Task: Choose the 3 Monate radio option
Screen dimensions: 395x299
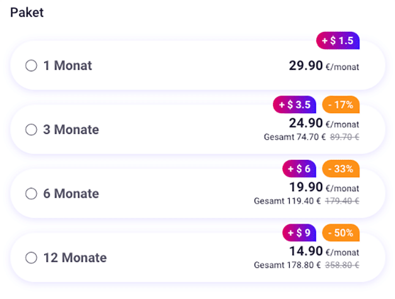Action: 31,130
